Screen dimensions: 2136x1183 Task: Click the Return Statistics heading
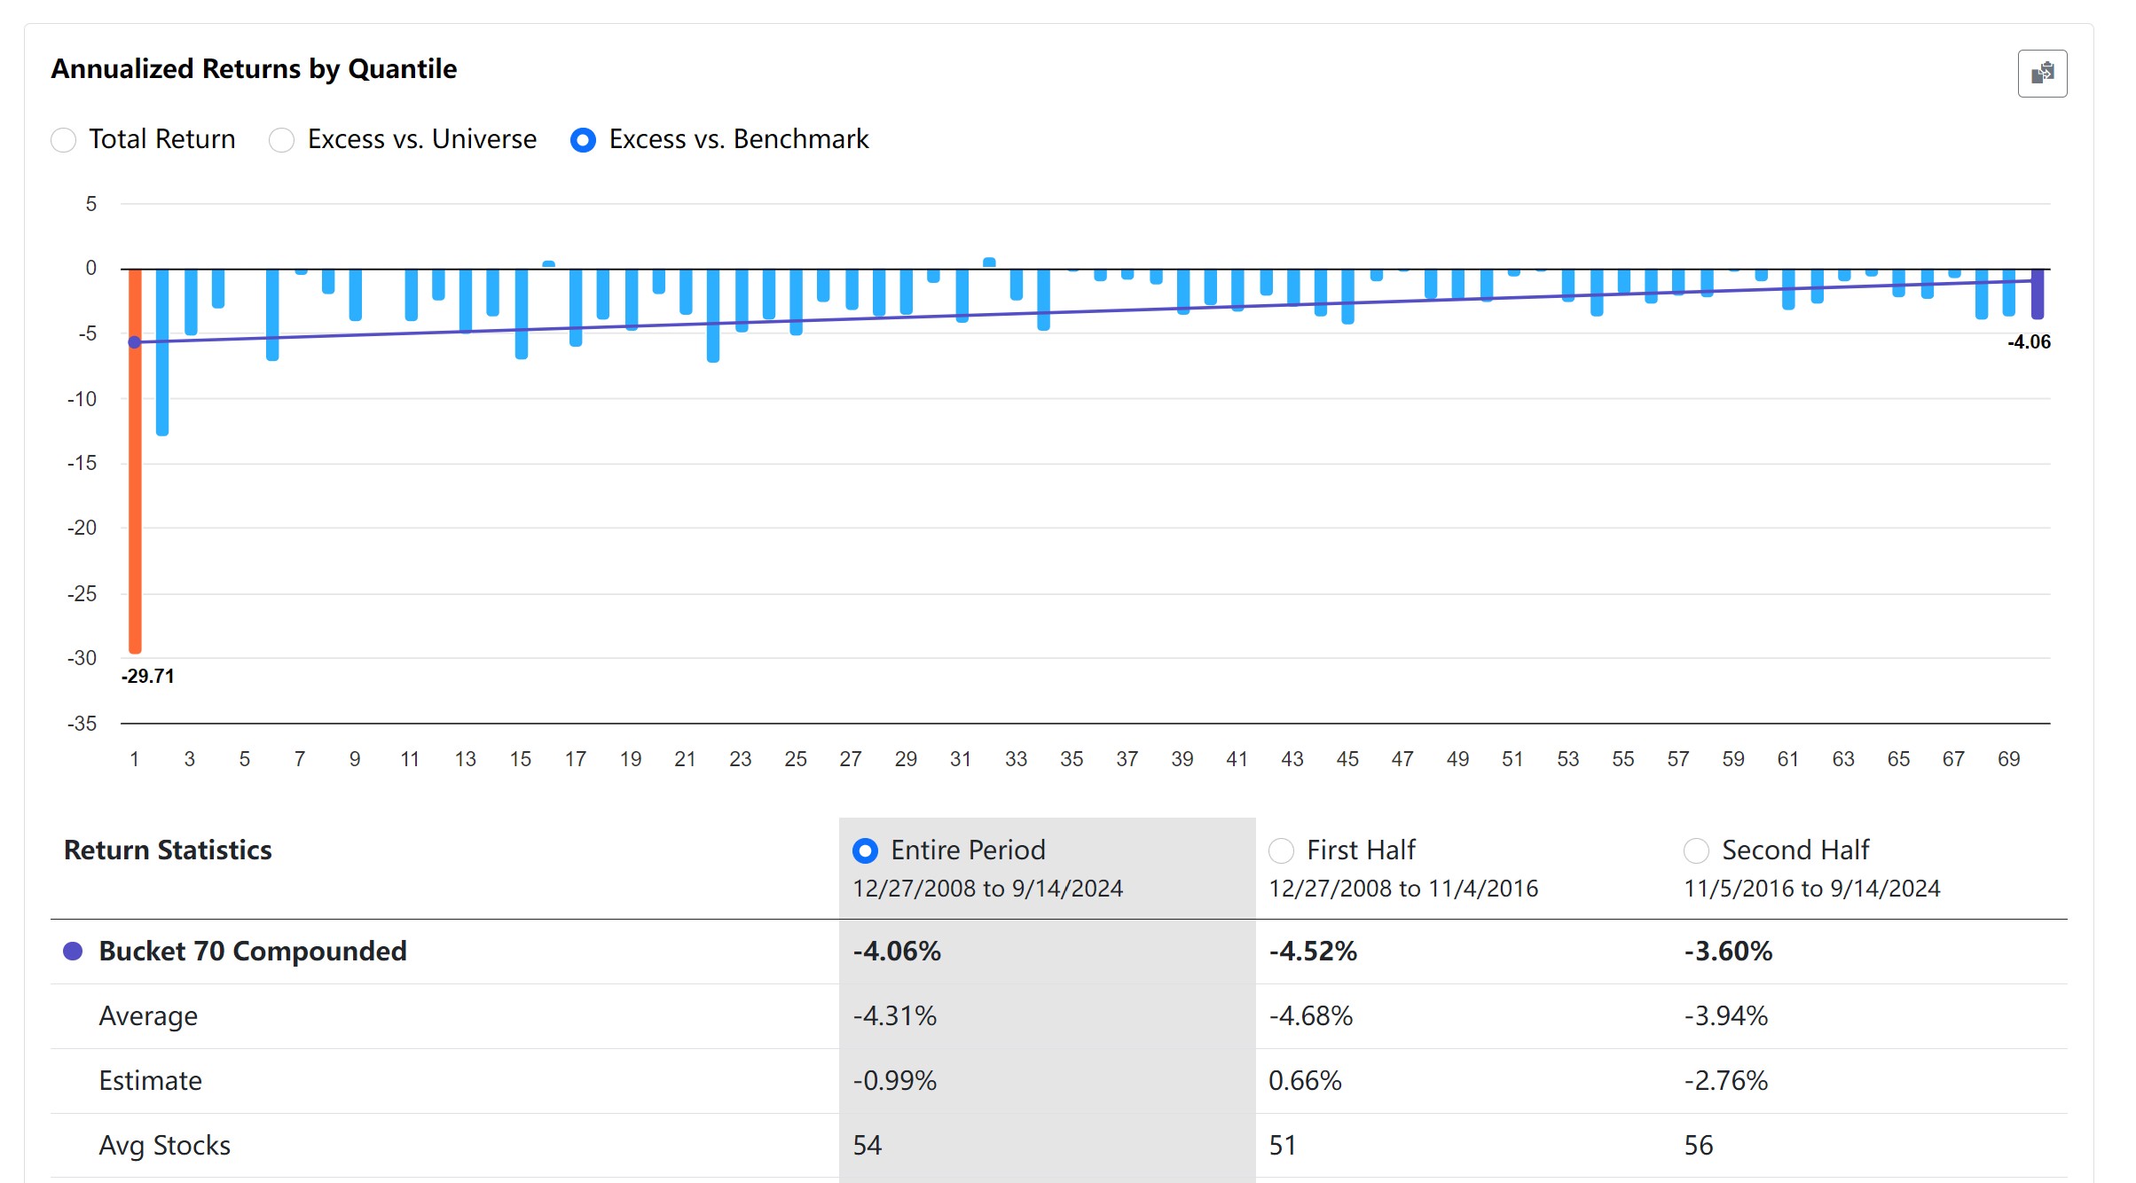168,850
